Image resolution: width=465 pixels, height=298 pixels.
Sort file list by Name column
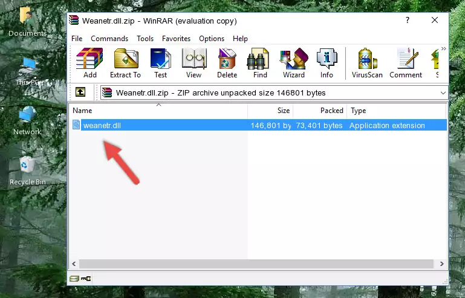158,111
